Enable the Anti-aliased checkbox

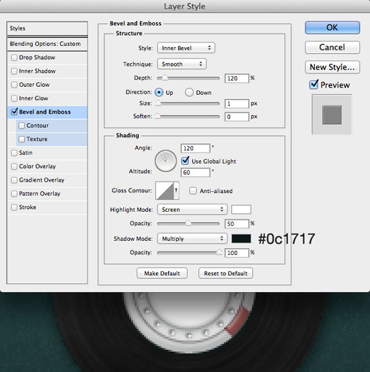pyautogui.click(x=193, y=191)
